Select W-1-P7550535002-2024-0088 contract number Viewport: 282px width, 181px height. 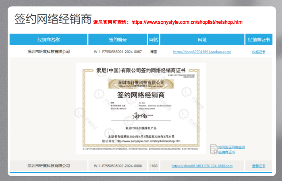[x=118, y=166]
